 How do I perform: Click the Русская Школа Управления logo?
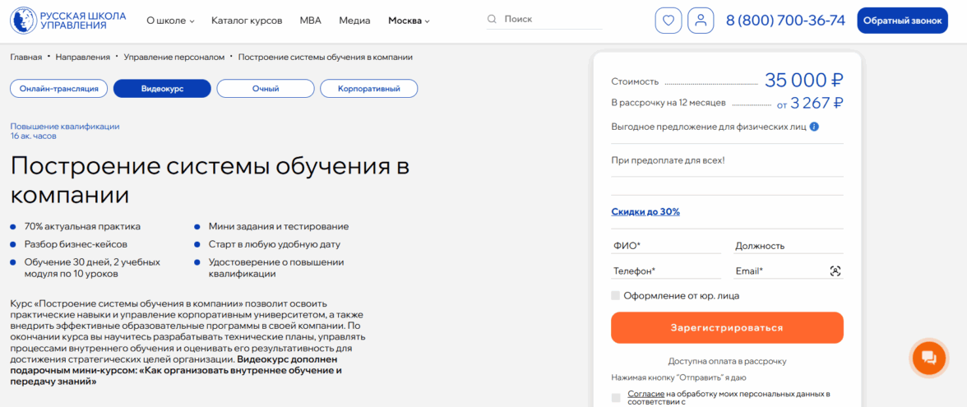point(67,20)
